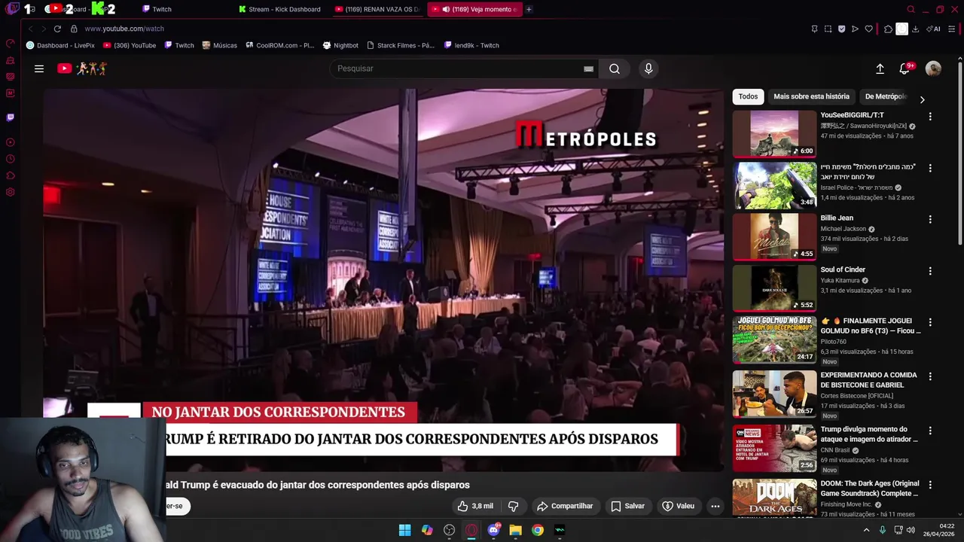Open the YouTube guide hamburger menu
Screen dimensions: 964x542
(x=39, y=69)
